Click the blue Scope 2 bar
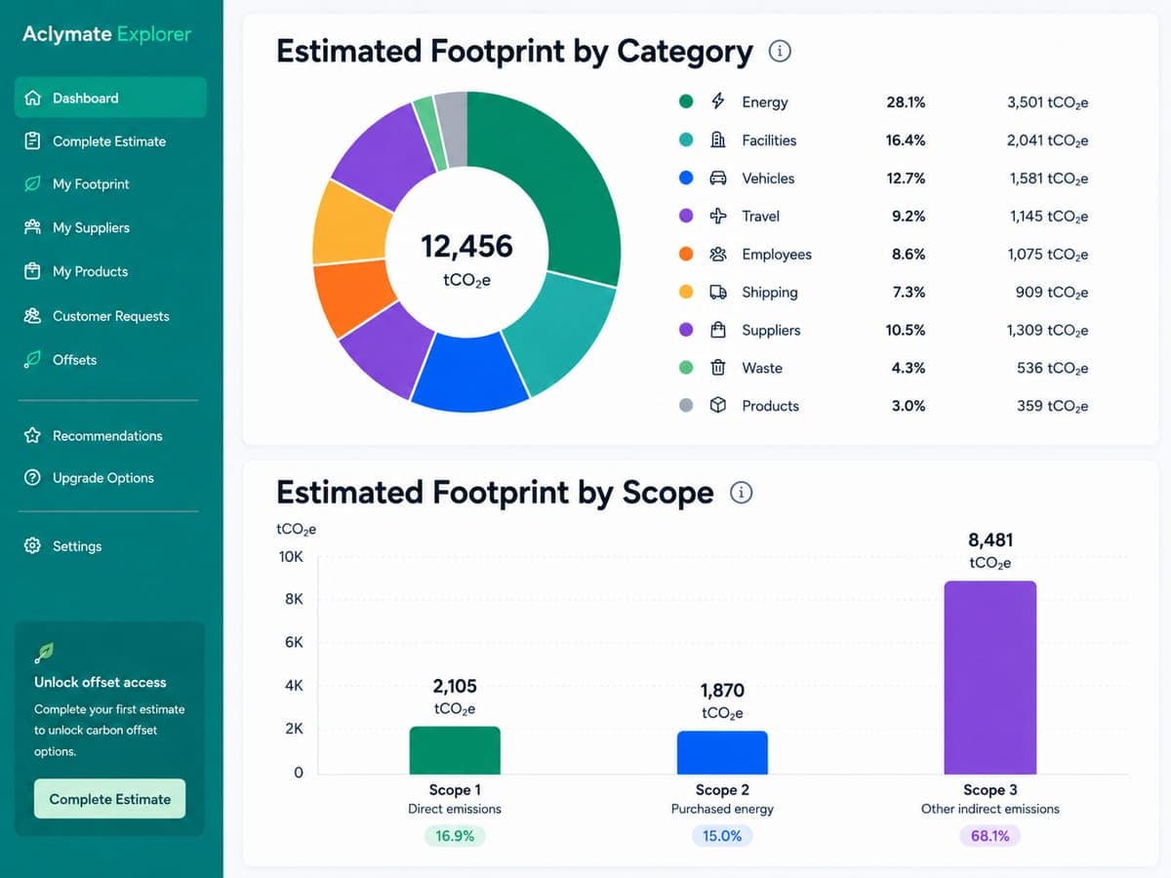The width and height of the screenshot is (1171, 878). coord(722,752)
